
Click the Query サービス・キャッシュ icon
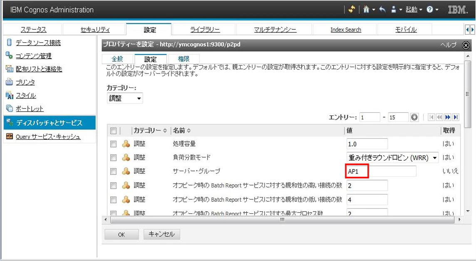pos(10,136)
